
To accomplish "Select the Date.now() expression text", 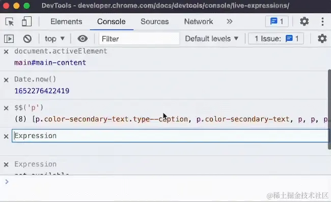I will [35, 79].
